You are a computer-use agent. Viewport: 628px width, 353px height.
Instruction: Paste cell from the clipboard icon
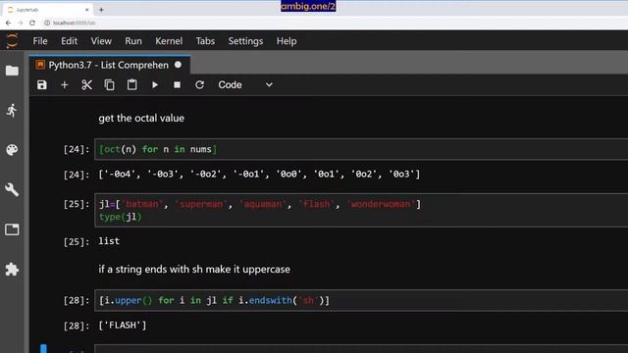(x=131, y=85)
